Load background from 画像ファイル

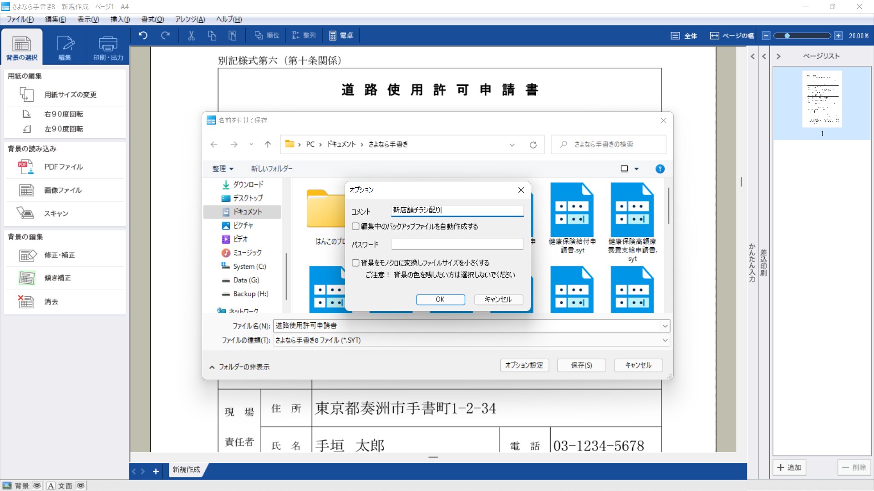(x=65, y=190)
